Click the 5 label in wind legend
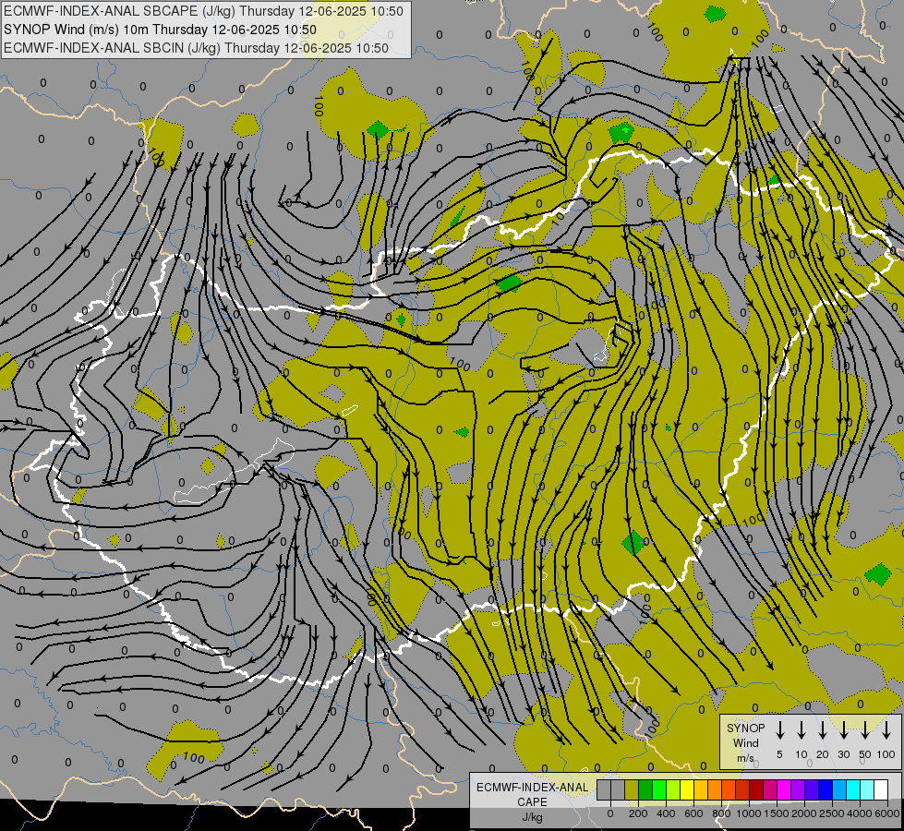This screenshot has height=831, width=904. [779, 754]
